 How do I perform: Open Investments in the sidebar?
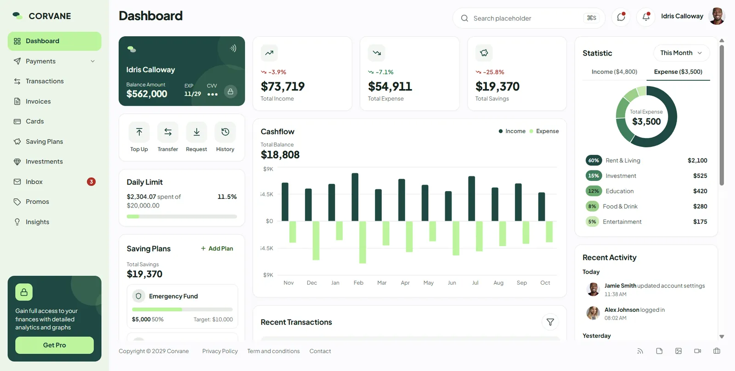pyautogui.click(x=55, y=162)
